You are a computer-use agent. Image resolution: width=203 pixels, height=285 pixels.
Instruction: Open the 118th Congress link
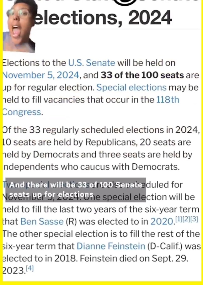pyautogui.click(x=168, y=100)
